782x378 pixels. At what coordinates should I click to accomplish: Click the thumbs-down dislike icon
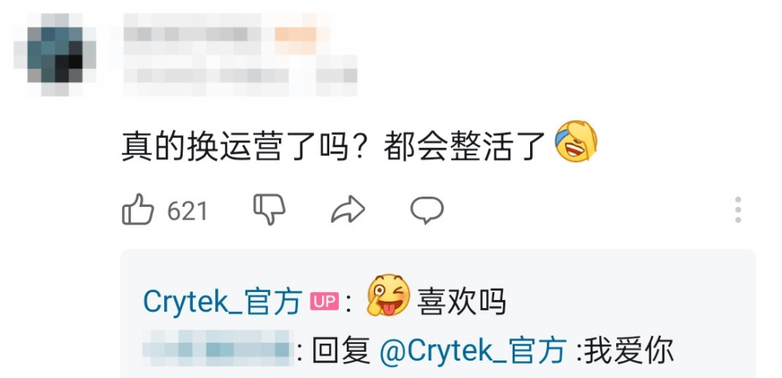269,209
